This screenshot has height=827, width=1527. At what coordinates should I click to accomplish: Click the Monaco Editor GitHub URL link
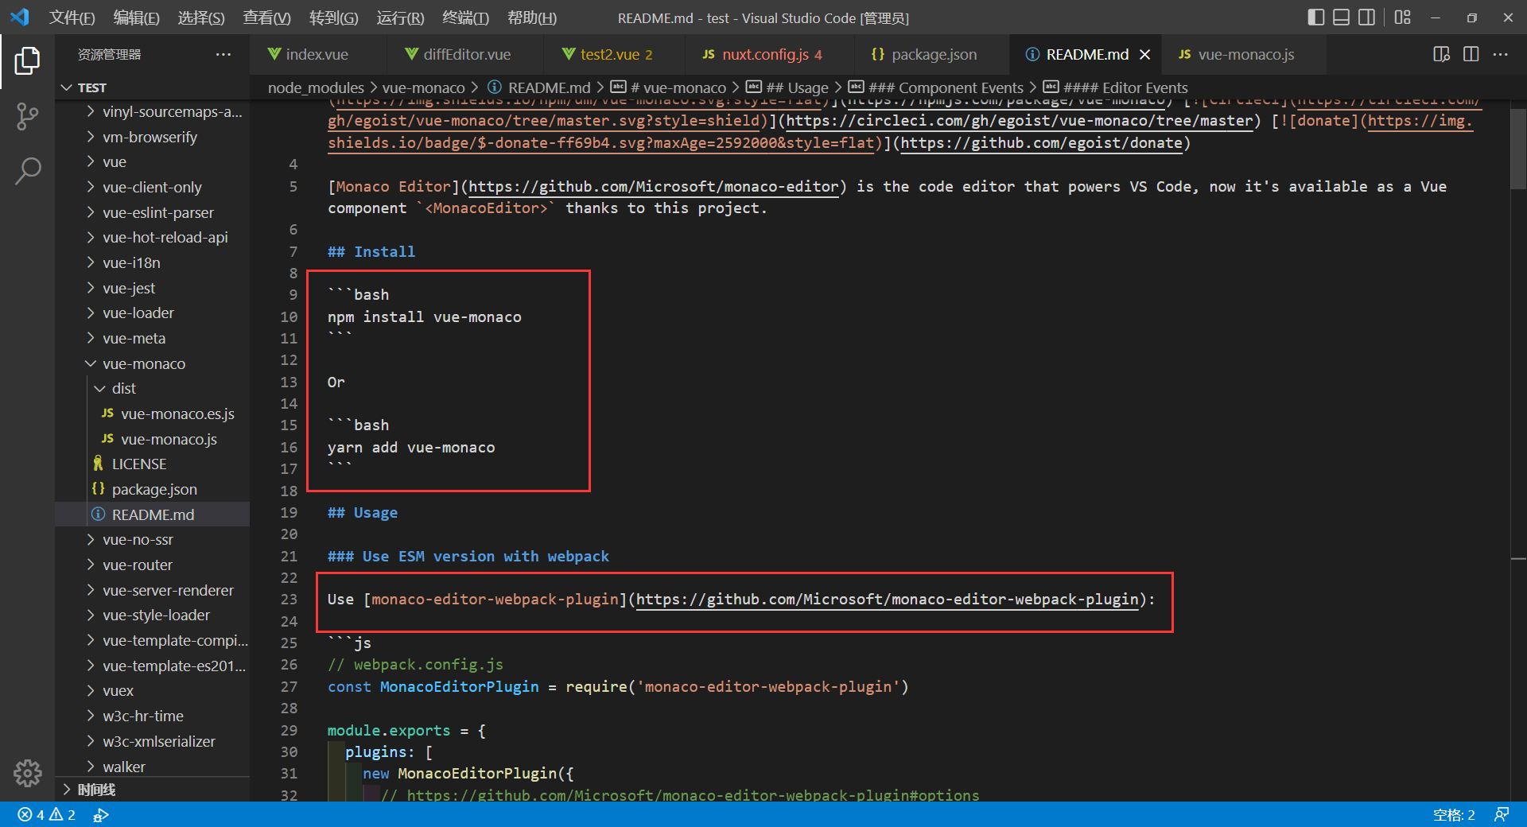click(653, 187)
